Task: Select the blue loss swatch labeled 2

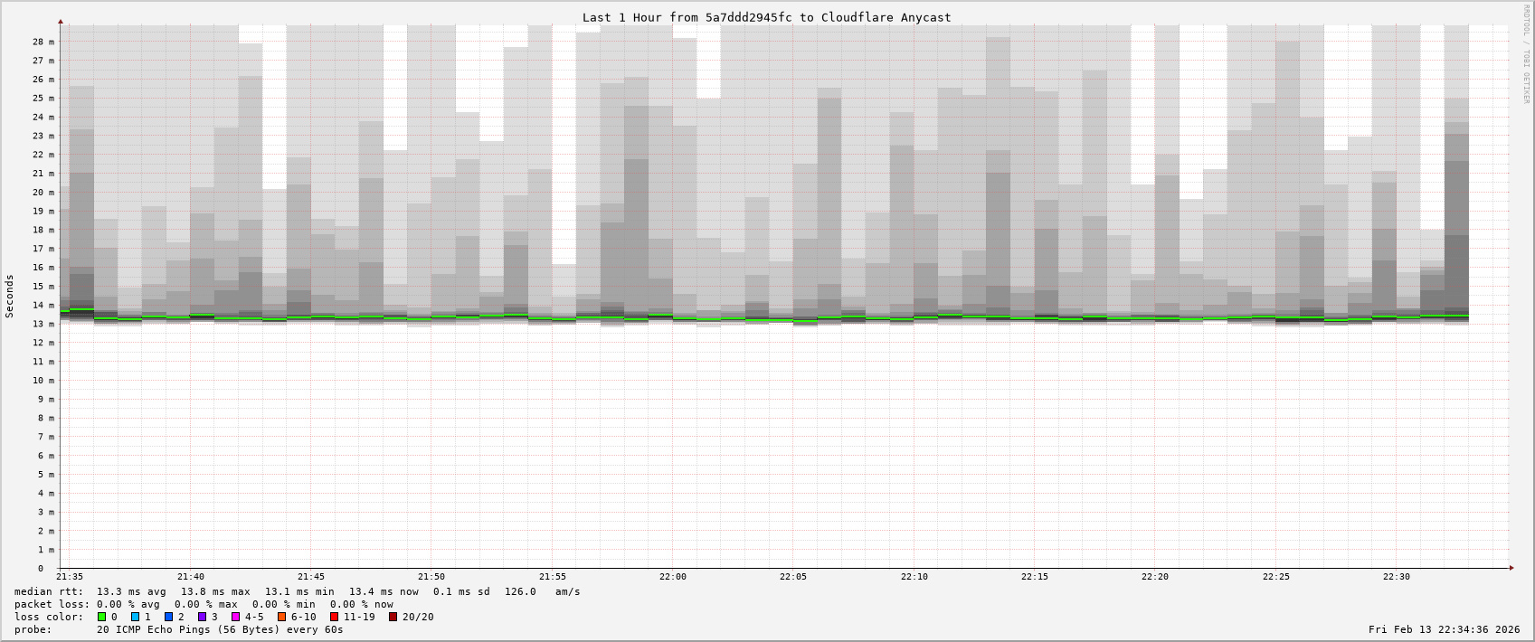Action: (168, 617)
